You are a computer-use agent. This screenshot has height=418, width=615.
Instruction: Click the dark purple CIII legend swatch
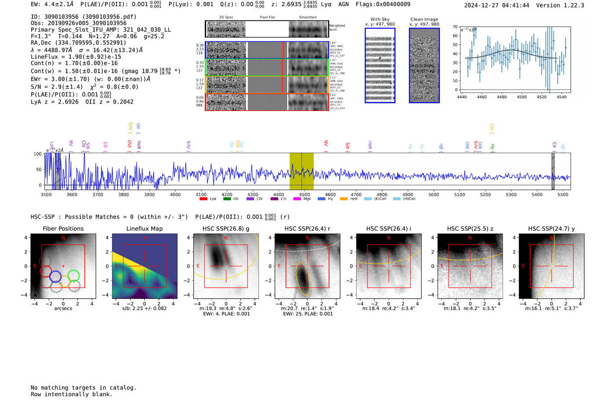[275, 199]
